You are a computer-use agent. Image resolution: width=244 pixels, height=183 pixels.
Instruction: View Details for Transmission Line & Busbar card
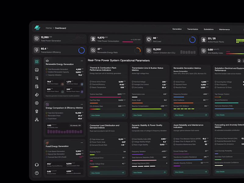pos(149,115)
